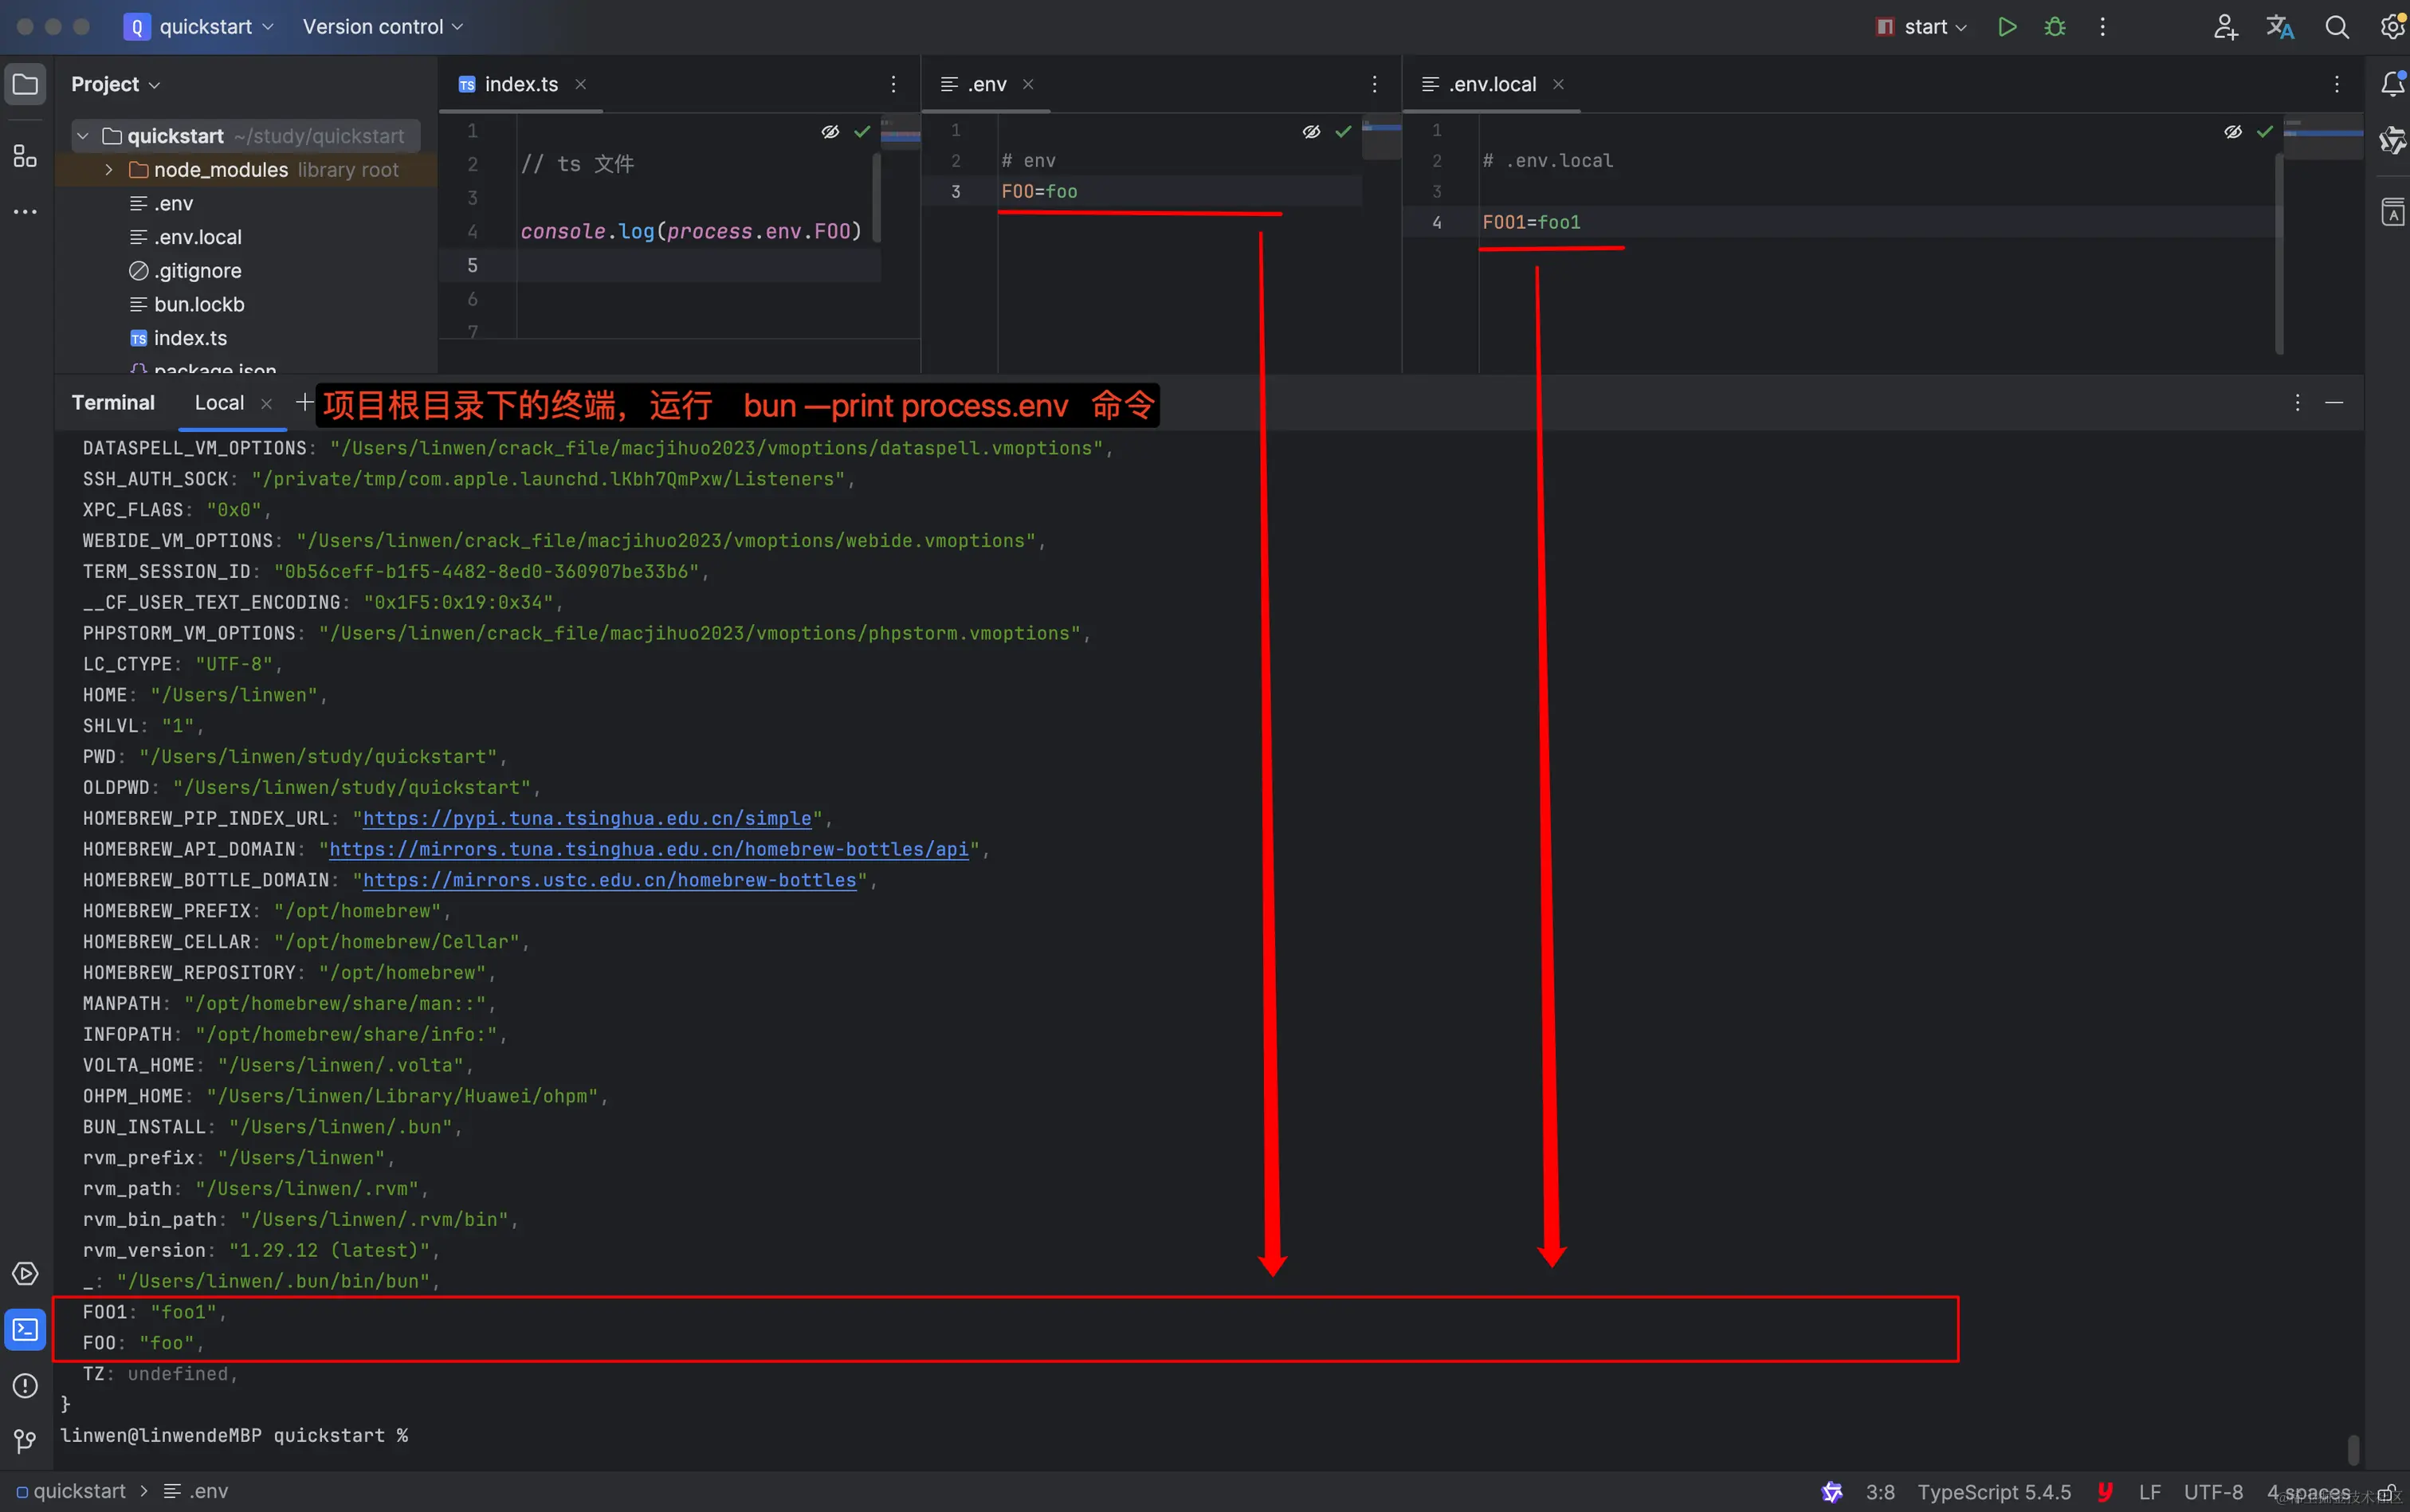
Task: Click inspection checkmark in index.ts editor
Action: tap(862, 131)
